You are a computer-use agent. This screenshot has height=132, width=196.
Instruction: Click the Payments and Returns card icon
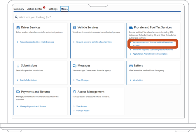pos(18,92)
